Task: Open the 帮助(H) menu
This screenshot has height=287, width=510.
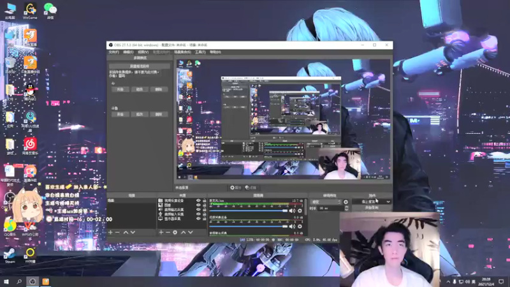Action: [215, 52]
